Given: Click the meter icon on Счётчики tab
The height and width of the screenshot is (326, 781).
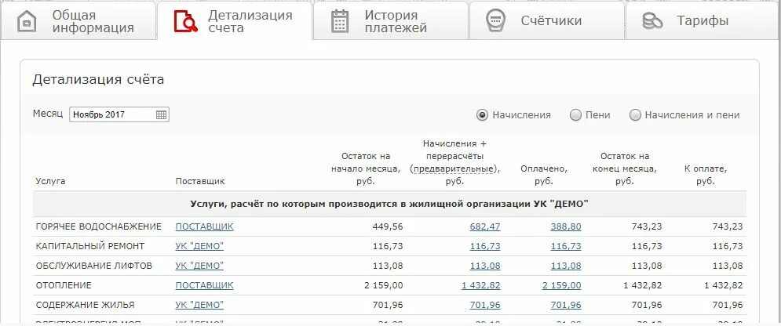Looking at the screenshot, I should 495,21.
